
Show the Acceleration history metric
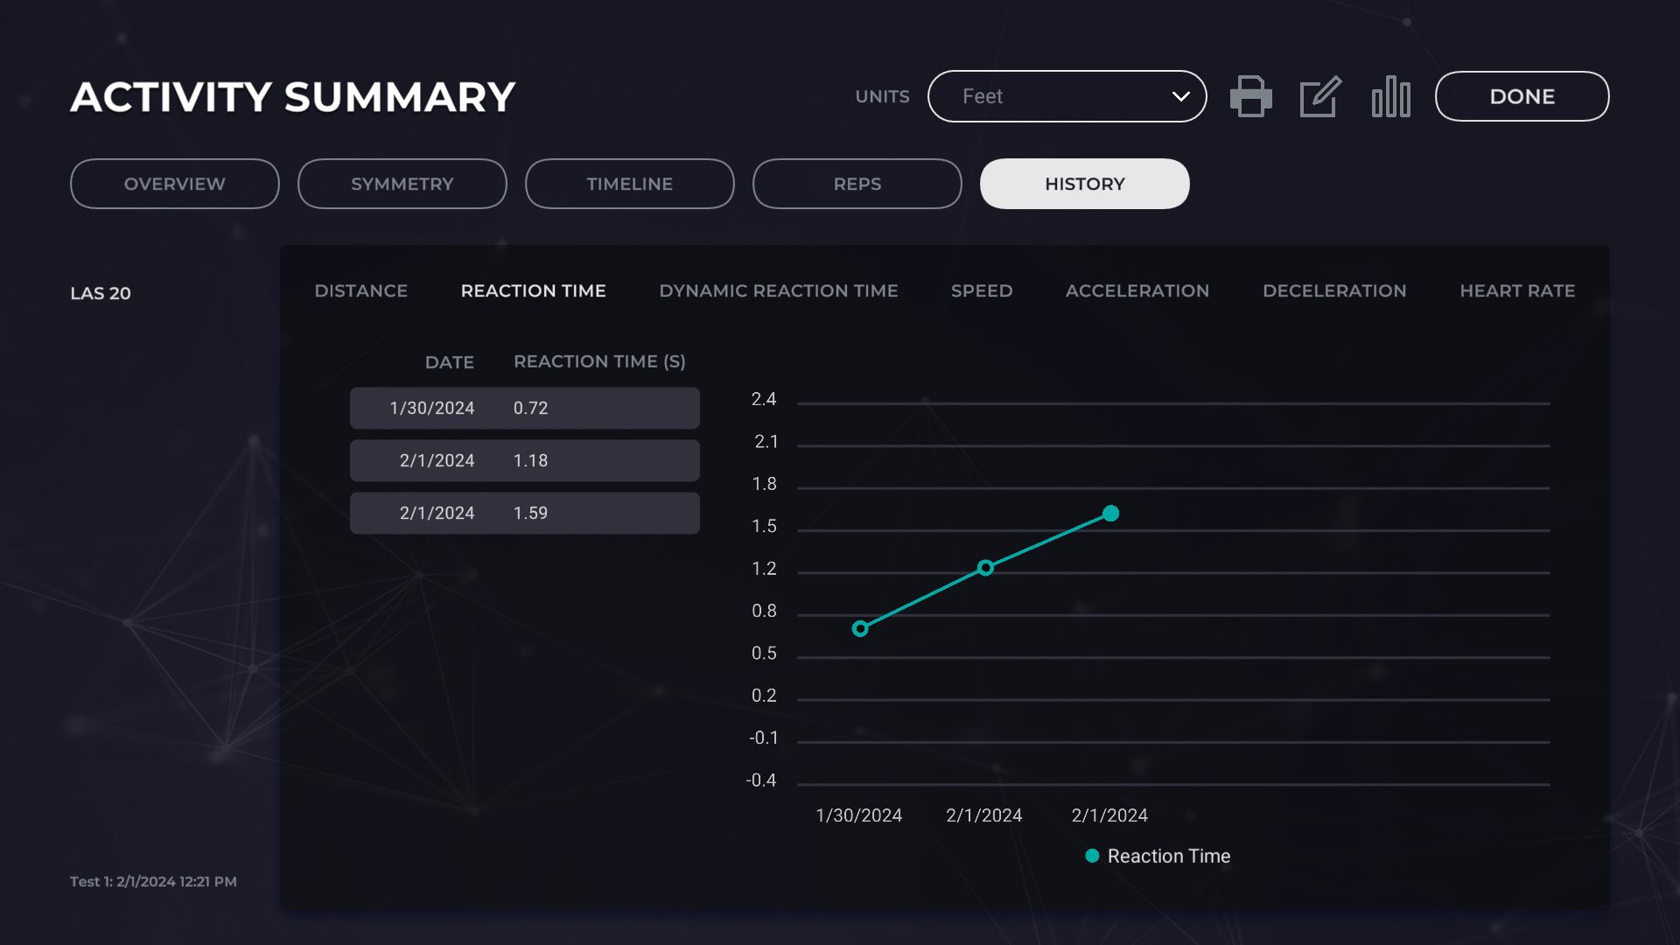click(1137, 290)
